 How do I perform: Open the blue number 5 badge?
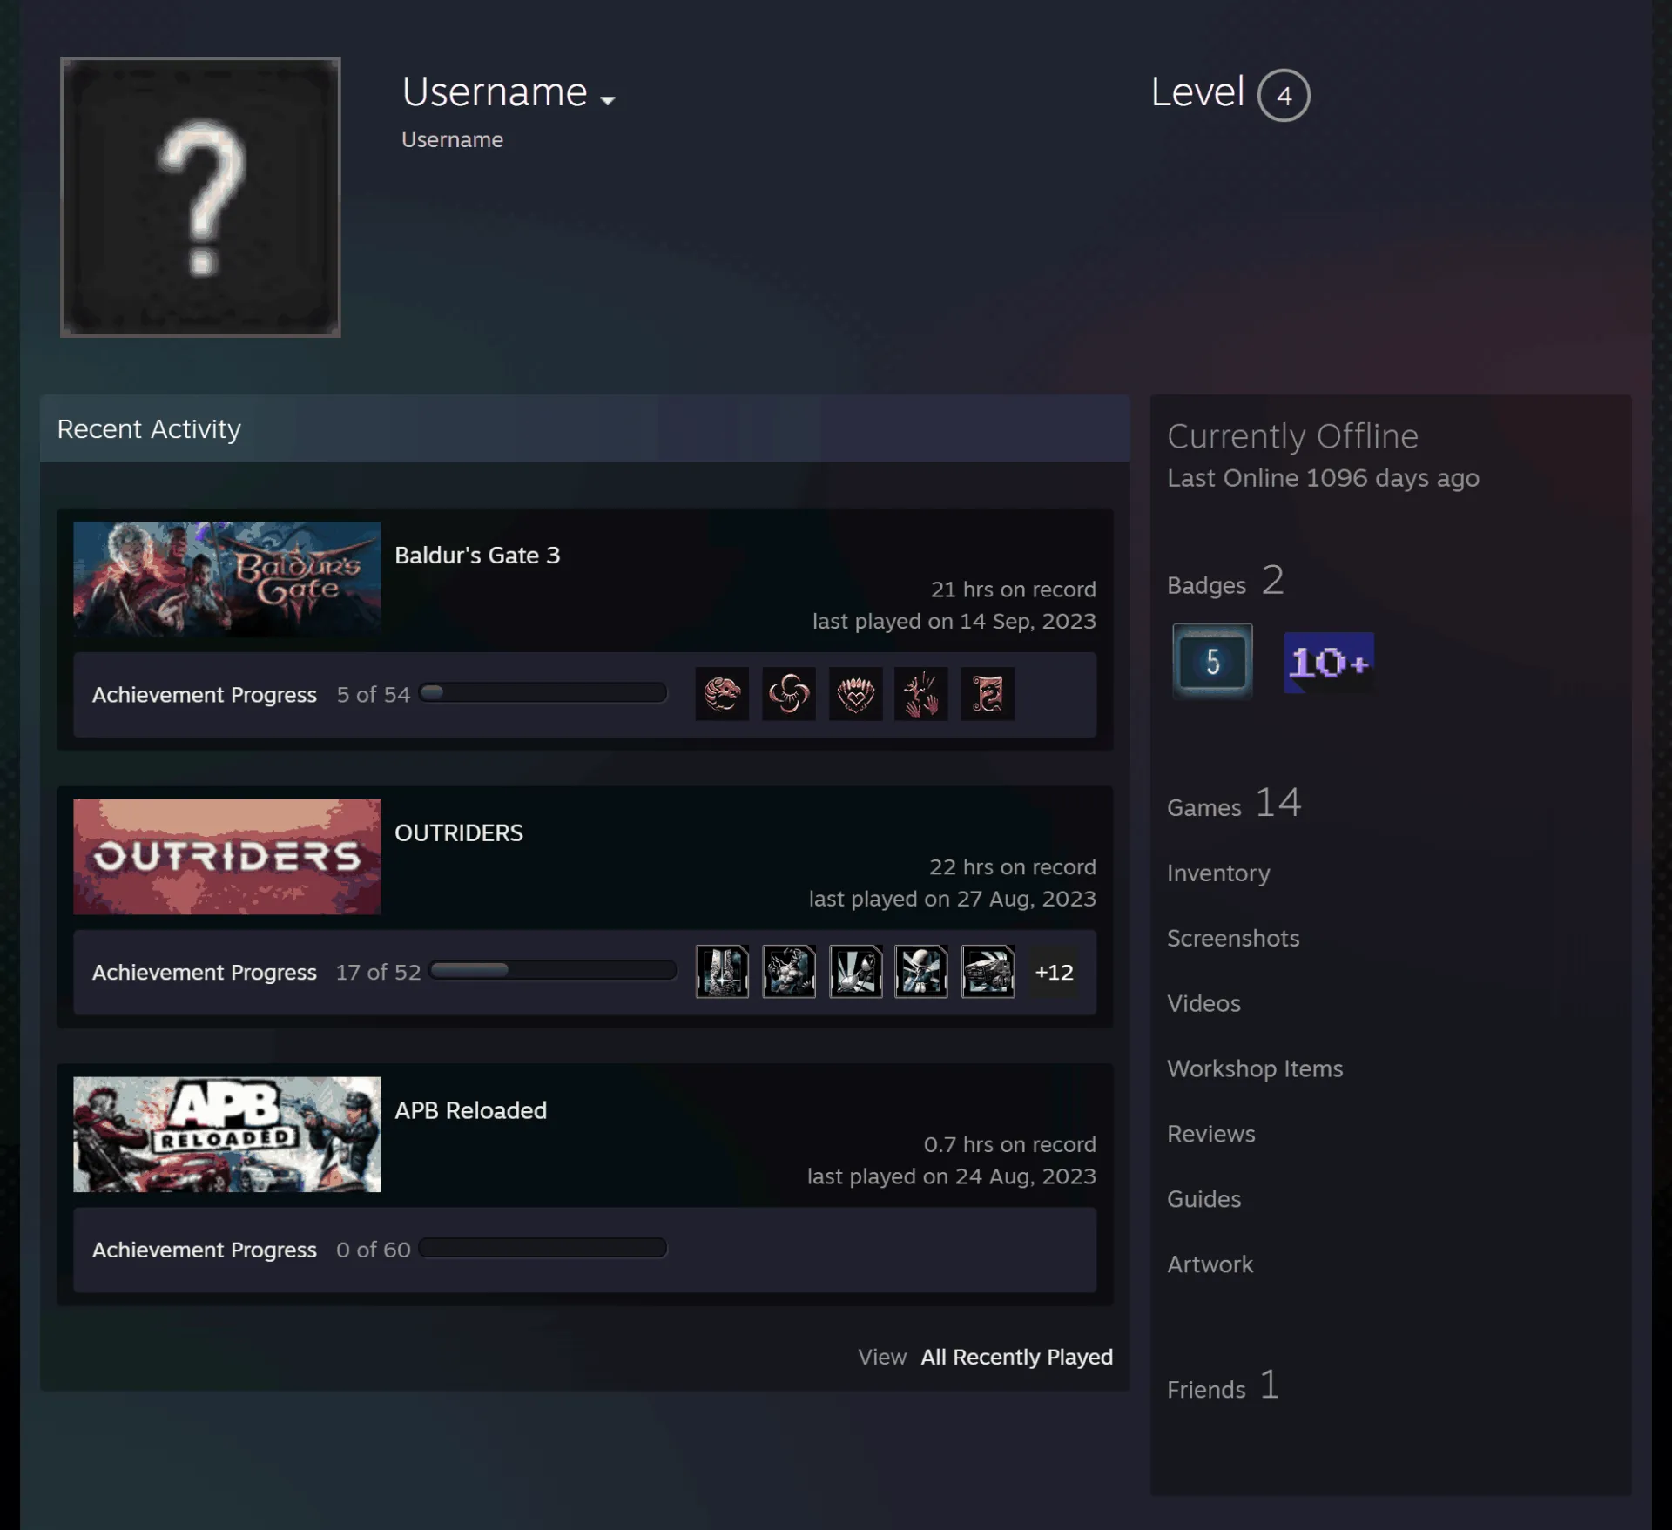click(x=1212, y=662)
